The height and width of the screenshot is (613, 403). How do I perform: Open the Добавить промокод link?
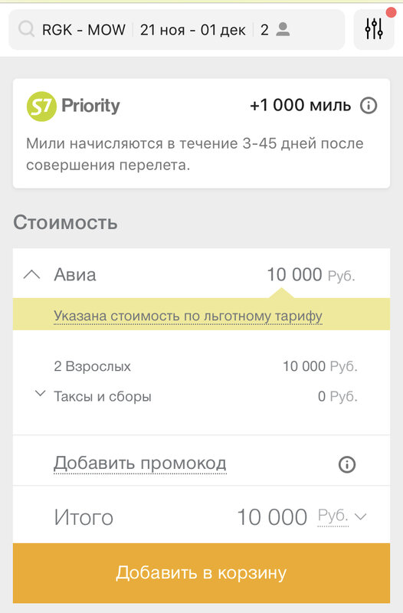140,464
